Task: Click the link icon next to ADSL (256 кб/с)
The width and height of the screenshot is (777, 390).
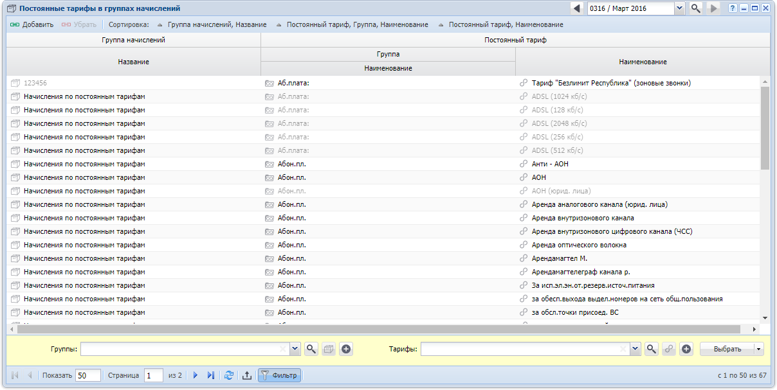Action: [524, 137]
